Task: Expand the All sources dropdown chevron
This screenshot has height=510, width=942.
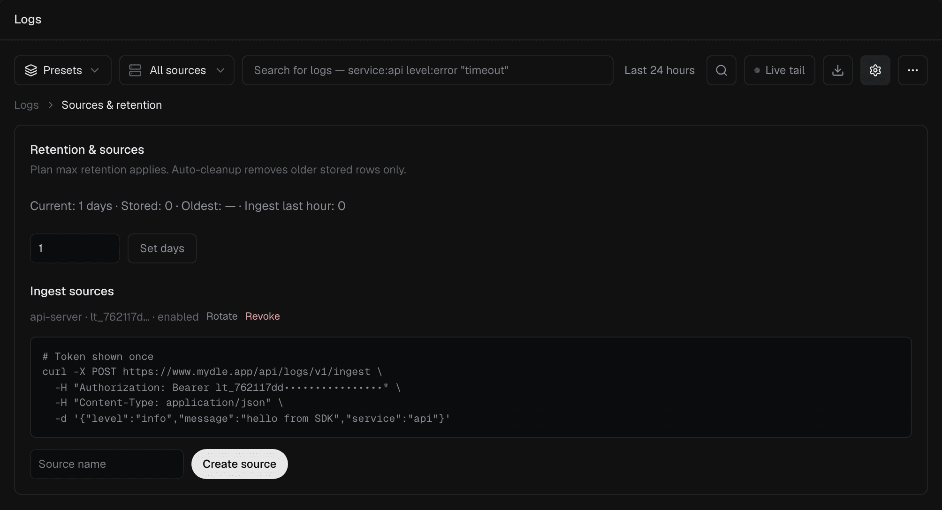Action: 220,70
